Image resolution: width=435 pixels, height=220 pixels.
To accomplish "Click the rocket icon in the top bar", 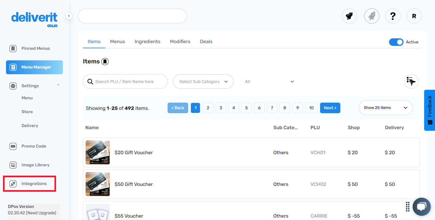I will tap(371, 16).
